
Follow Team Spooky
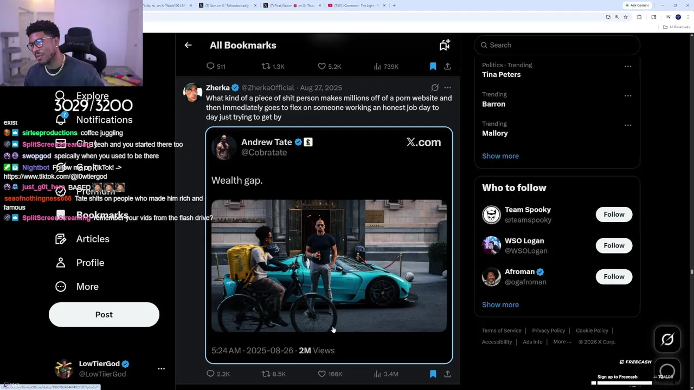click(x=614, y=214)
